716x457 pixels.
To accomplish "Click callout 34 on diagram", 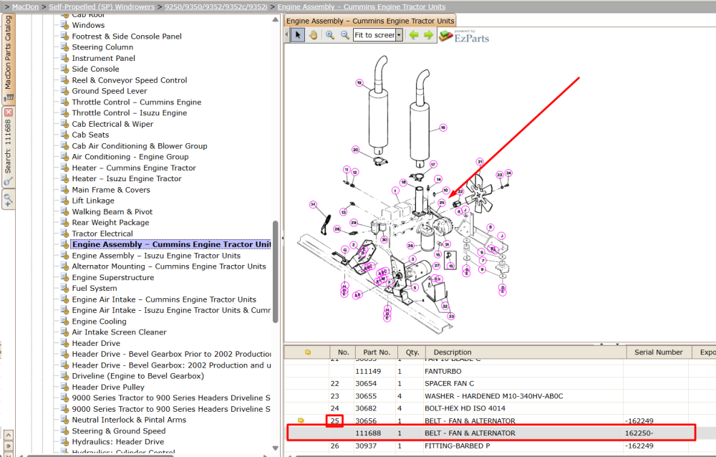I will pos(313,204).
